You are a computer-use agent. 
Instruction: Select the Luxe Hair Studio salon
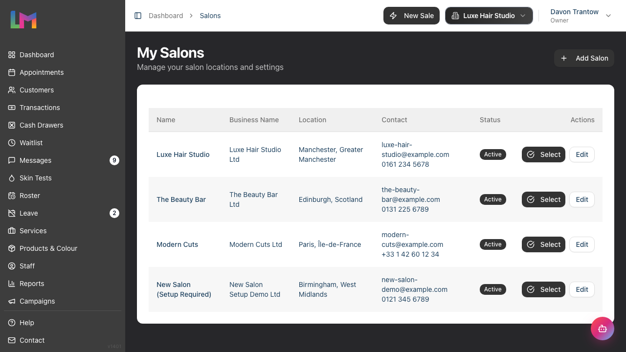tap(543, 154)
